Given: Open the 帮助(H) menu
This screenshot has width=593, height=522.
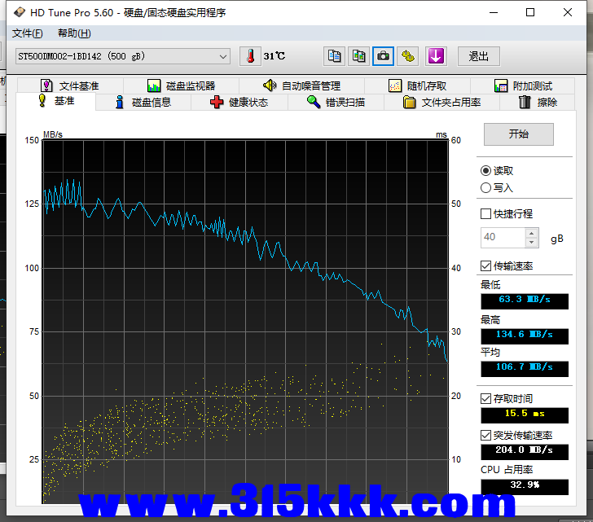Looking at the screenshot, I should (x=74, y=33).
